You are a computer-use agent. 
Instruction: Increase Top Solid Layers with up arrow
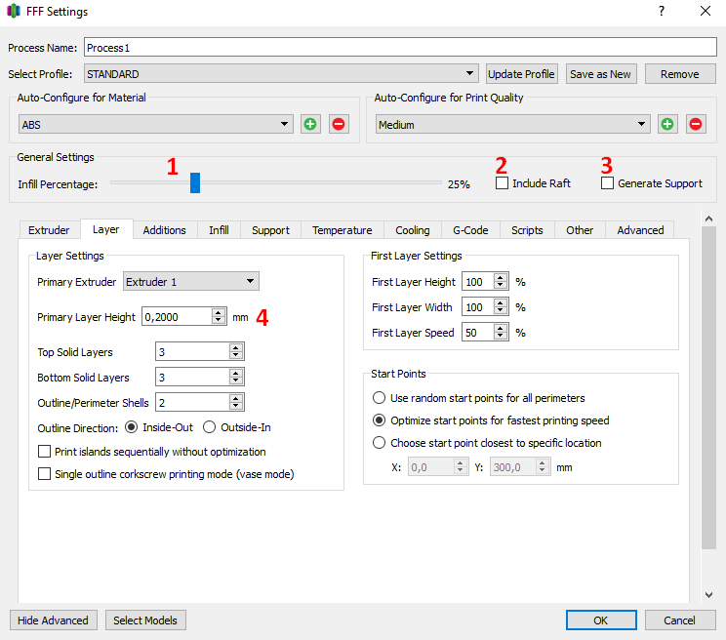pos(236,348)
